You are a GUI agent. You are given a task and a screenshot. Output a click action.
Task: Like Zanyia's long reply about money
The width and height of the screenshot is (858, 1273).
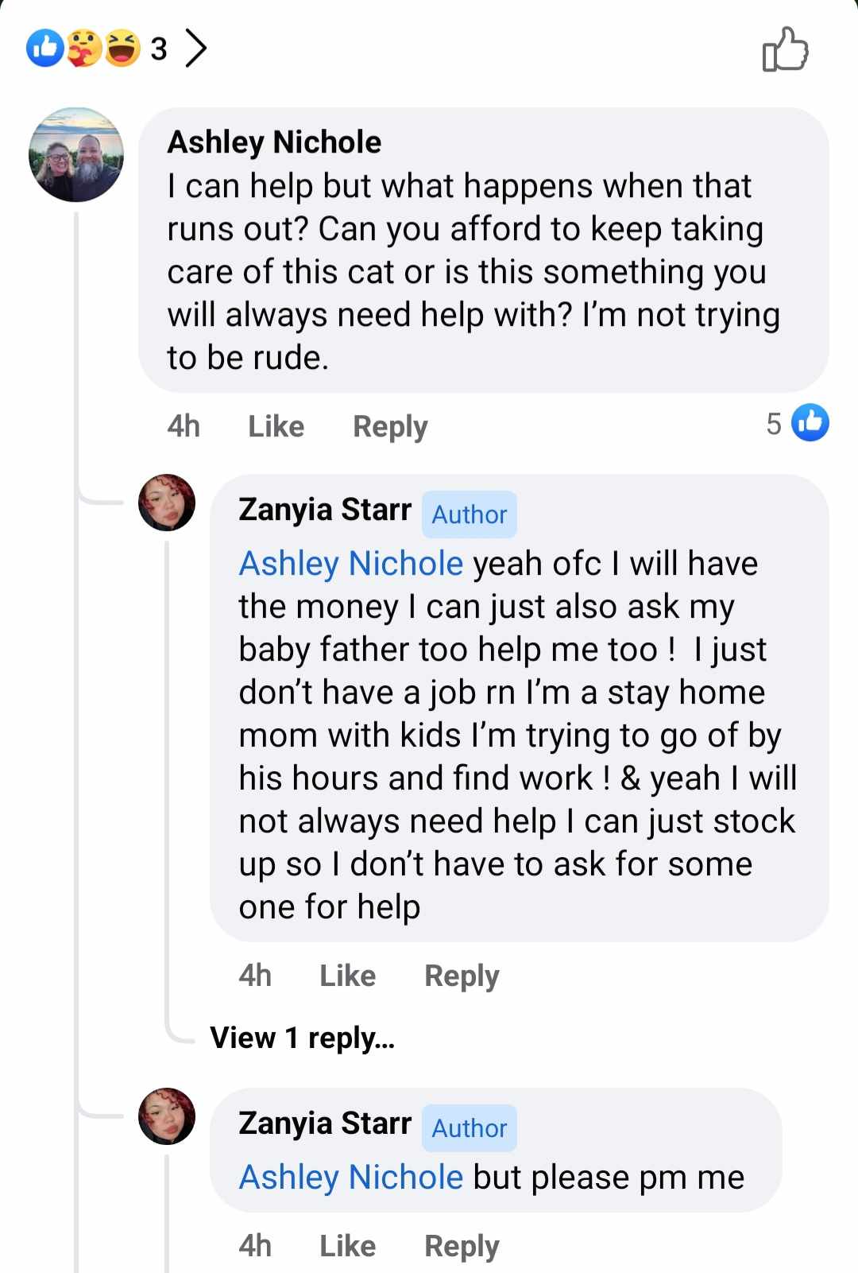click(347, 976)
